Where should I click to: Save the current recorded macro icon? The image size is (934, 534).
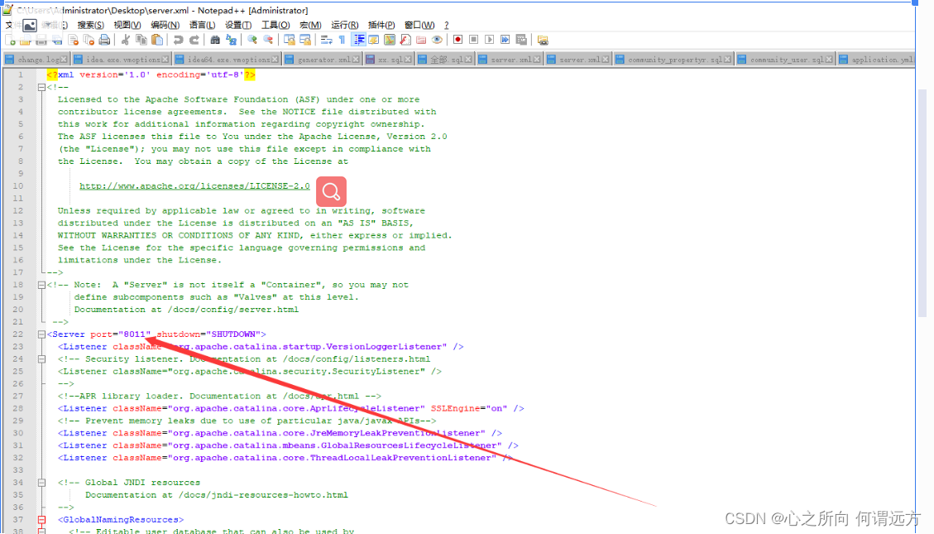tap(521, 40)
